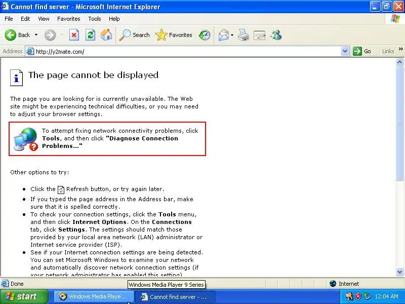Image resolution: width=405 pixels, height=304 pixels.
Task: Click the tray security shield icon
Action: tap(358, 296)
